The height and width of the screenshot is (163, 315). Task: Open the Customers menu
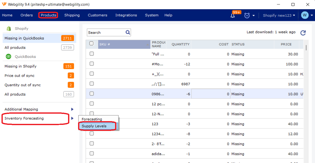tap(98, 15)
